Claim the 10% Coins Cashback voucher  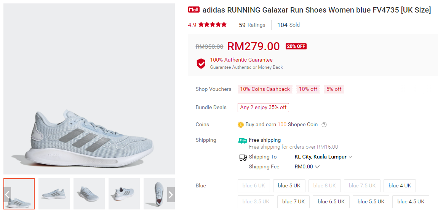[265, 89]
